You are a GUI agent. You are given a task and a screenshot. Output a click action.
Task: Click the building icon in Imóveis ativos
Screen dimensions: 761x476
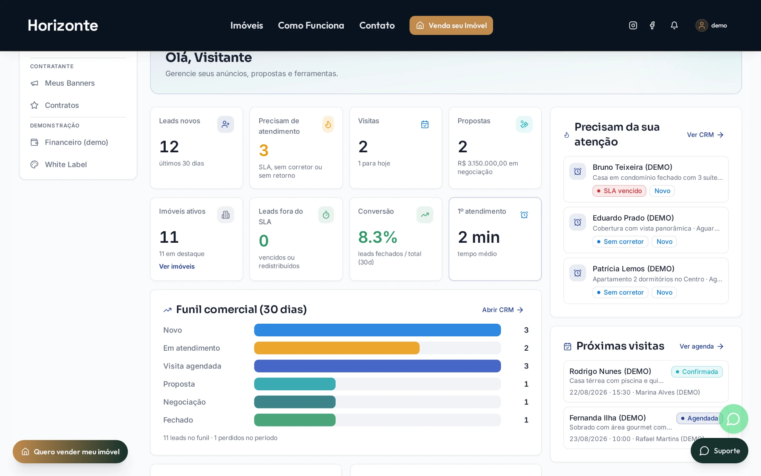click(226, 215)
